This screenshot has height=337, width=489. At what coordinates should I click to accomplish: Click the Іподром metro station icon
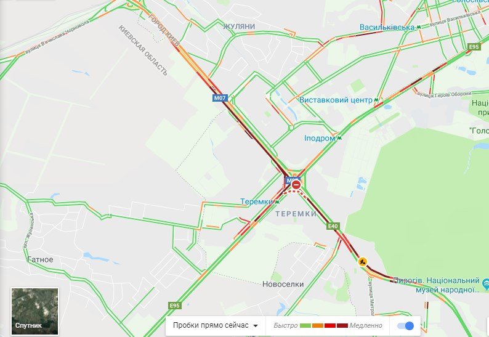tap(339, 137)
